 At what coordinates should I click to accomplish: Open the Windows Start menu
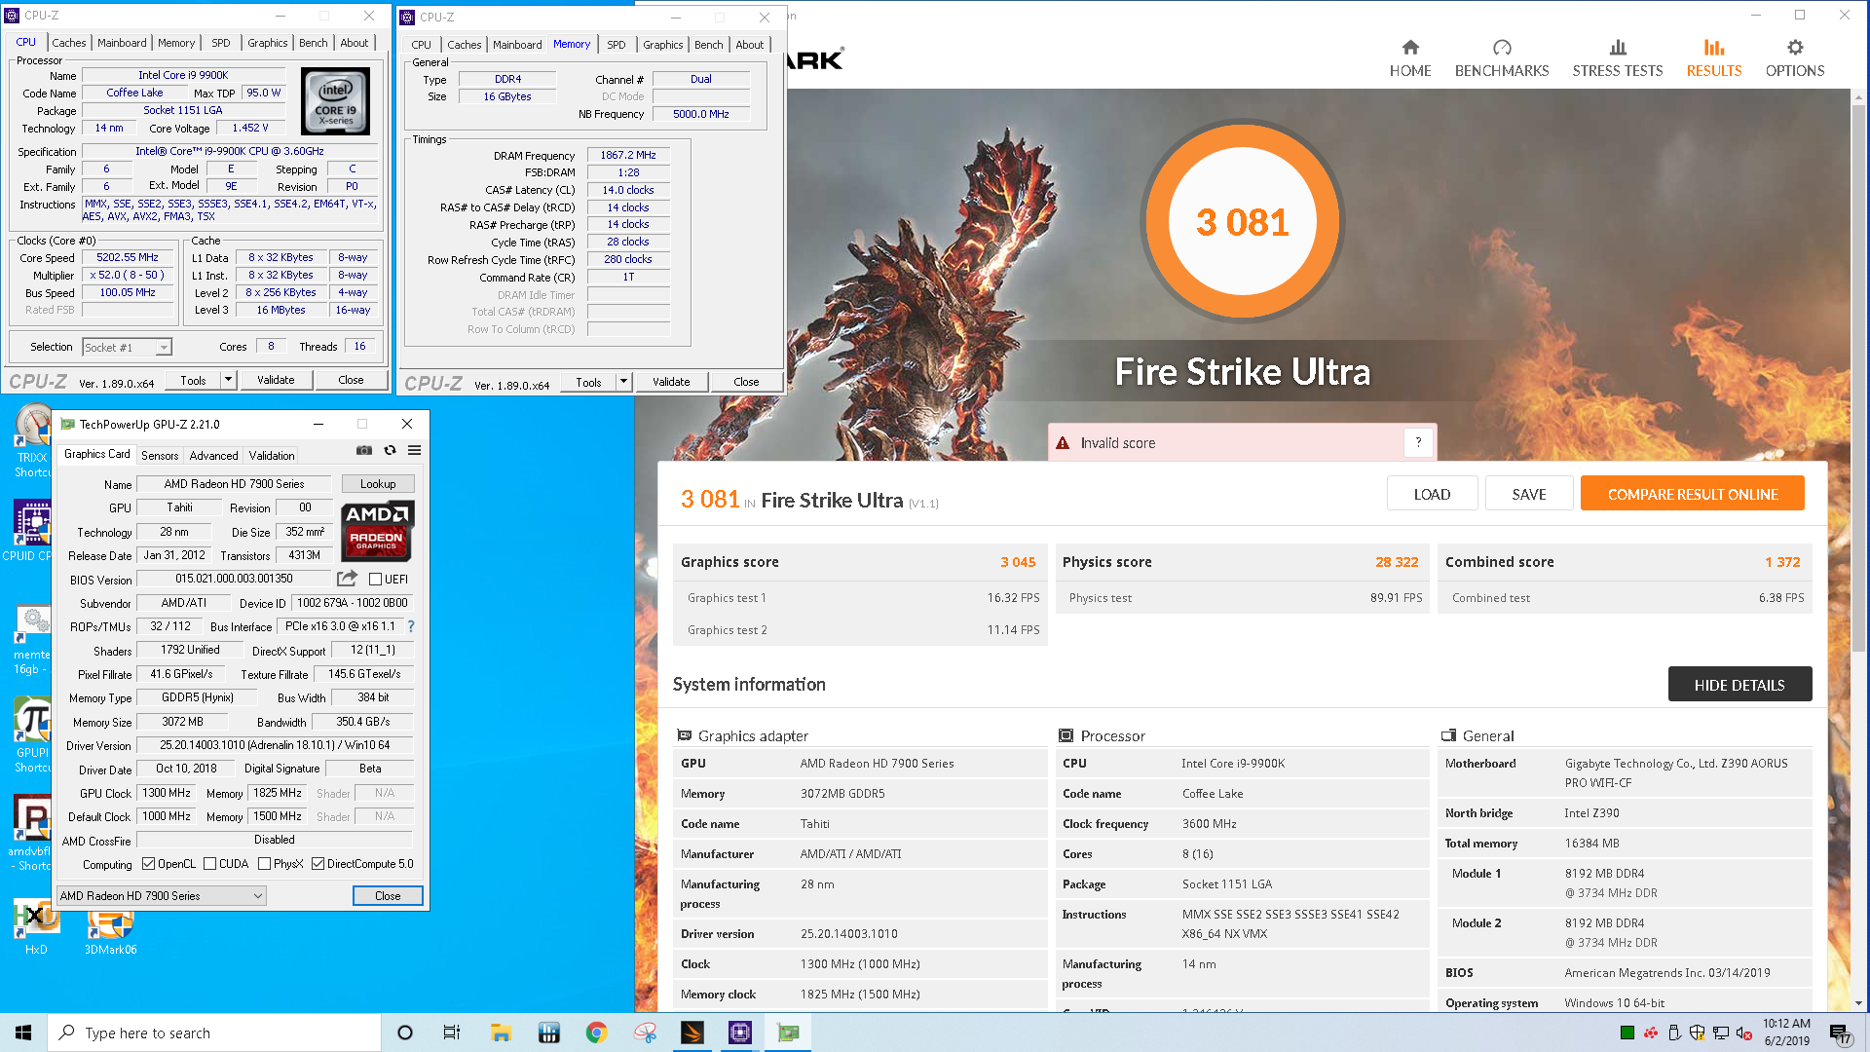point(23,1033)
